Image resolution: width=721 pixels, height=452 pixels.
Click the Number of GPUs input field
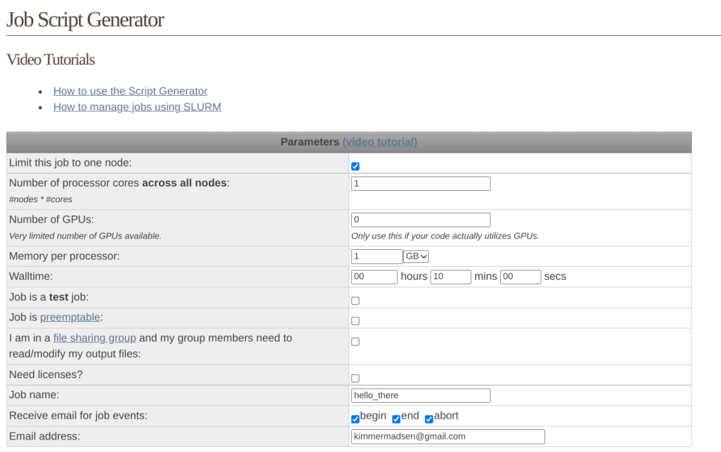click(x=421, y=220)
